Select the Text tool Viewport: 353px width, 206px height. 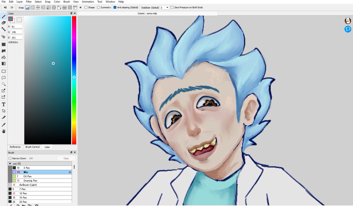[4, 104]
